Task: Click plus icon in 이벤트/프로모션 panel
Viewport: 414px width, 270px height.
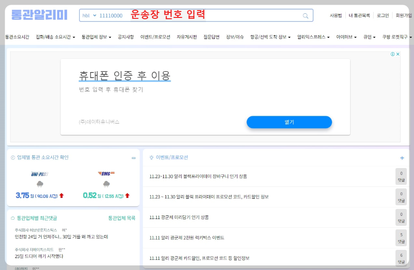Action: point(402,158)
